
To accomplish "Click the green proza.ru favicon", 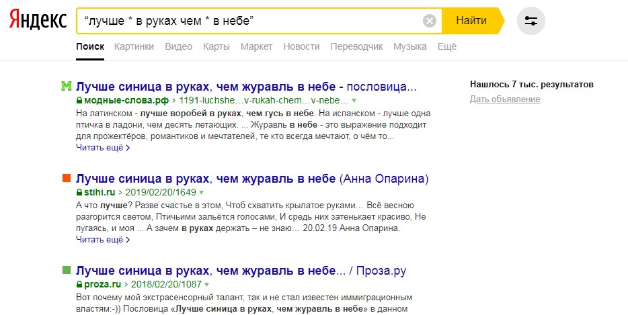I will 67,270.
